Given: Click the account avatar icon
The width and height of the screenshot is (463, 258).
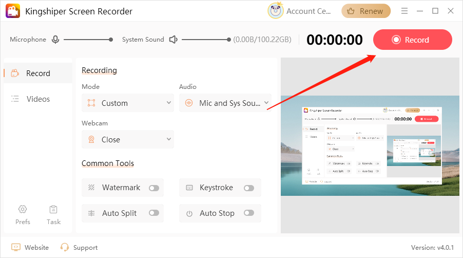Looking at the screenshot, I should 276,11.
